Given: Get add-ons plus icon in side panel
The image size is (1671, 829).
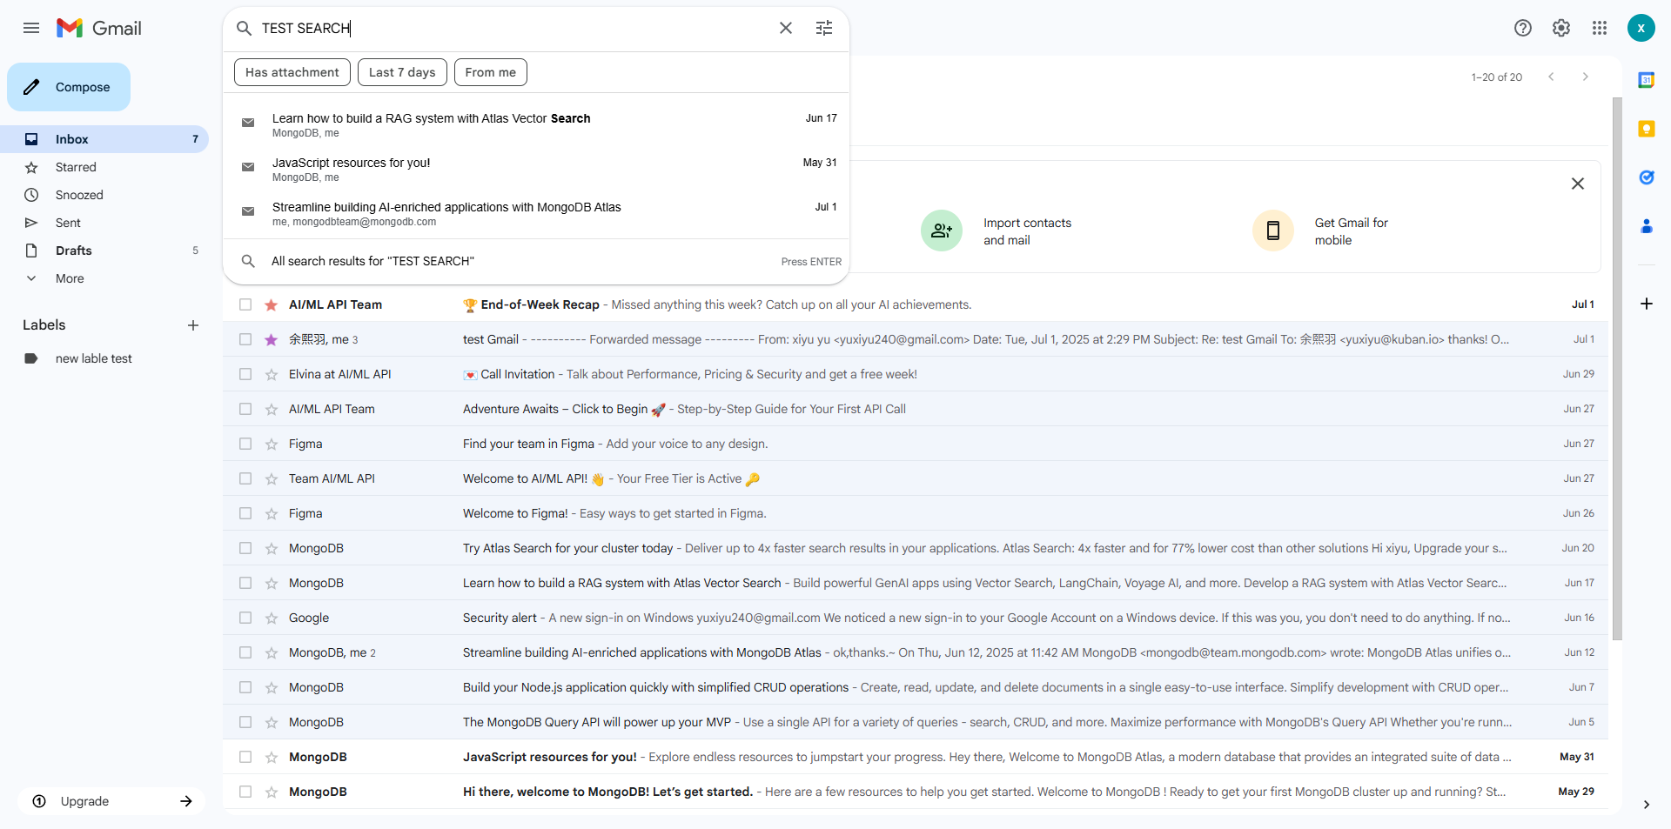Looking at the screenshot, I should 1647,304.
